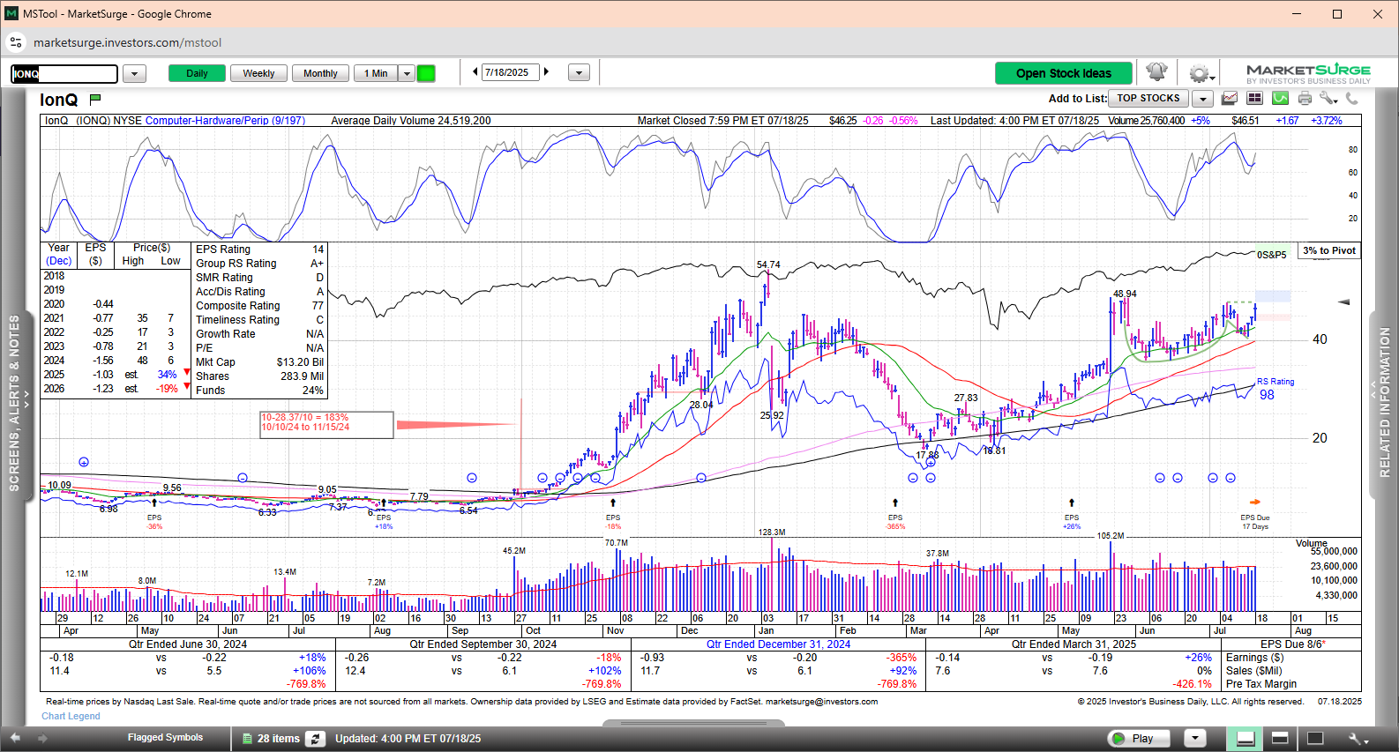The image size is (1399, 752).
Task: Go to previous date with left arrow
Action: tap(475, 72)
